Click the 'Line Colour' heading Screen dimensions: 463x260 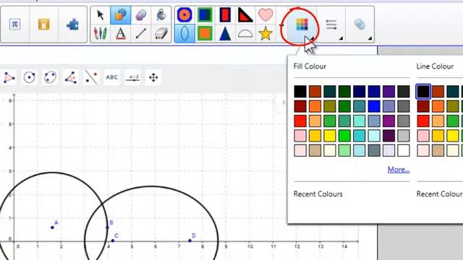[435, 66]
